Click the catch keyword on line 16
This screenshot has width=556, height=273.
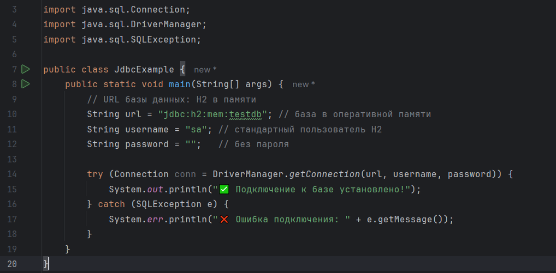click(111, 204)
